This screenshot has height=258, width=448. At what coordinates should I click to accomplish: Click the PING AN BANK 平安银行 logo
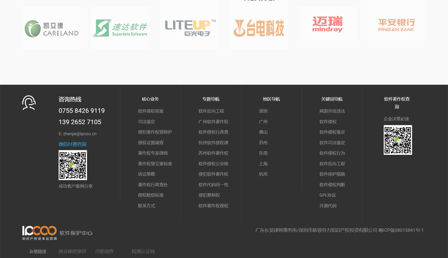[x=396, y=23]
